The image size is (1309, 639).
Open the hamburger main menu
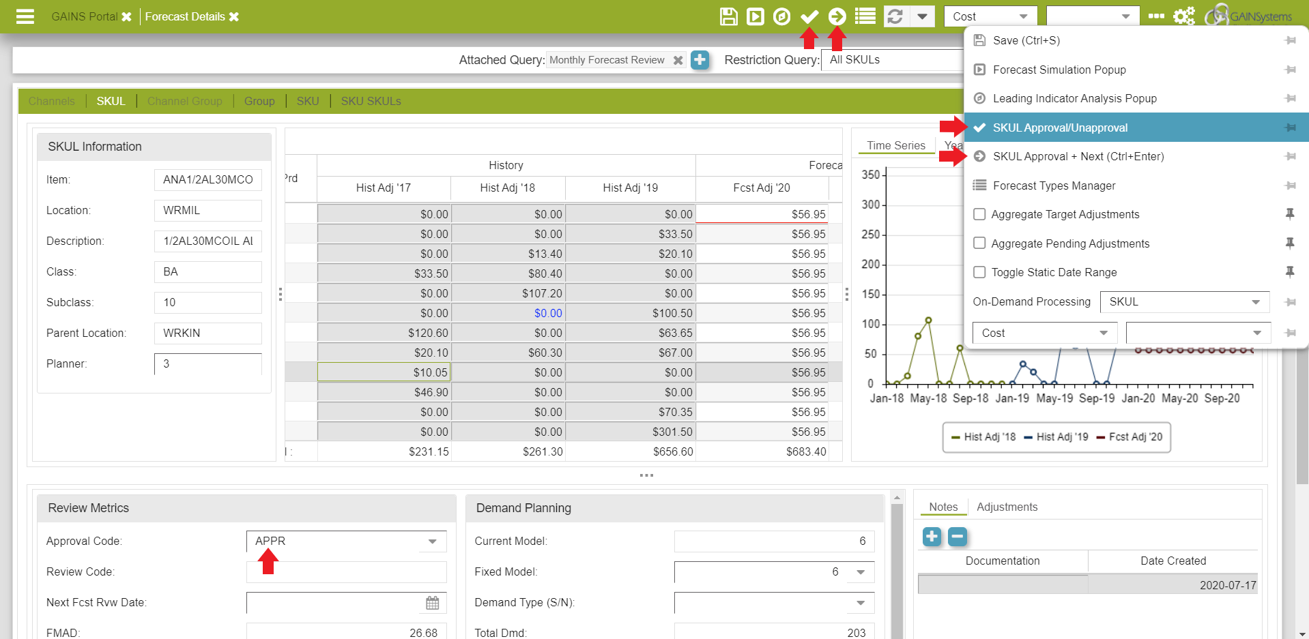coord(25,16)
